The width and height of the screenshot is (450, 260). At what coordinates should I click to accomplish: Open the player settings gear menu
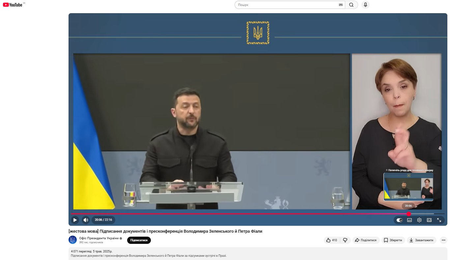coord(419,220)
